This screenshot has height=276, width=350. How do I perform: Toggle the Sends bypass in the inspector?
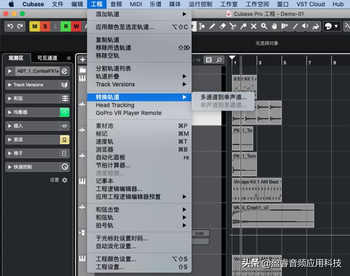coord(65,139)
